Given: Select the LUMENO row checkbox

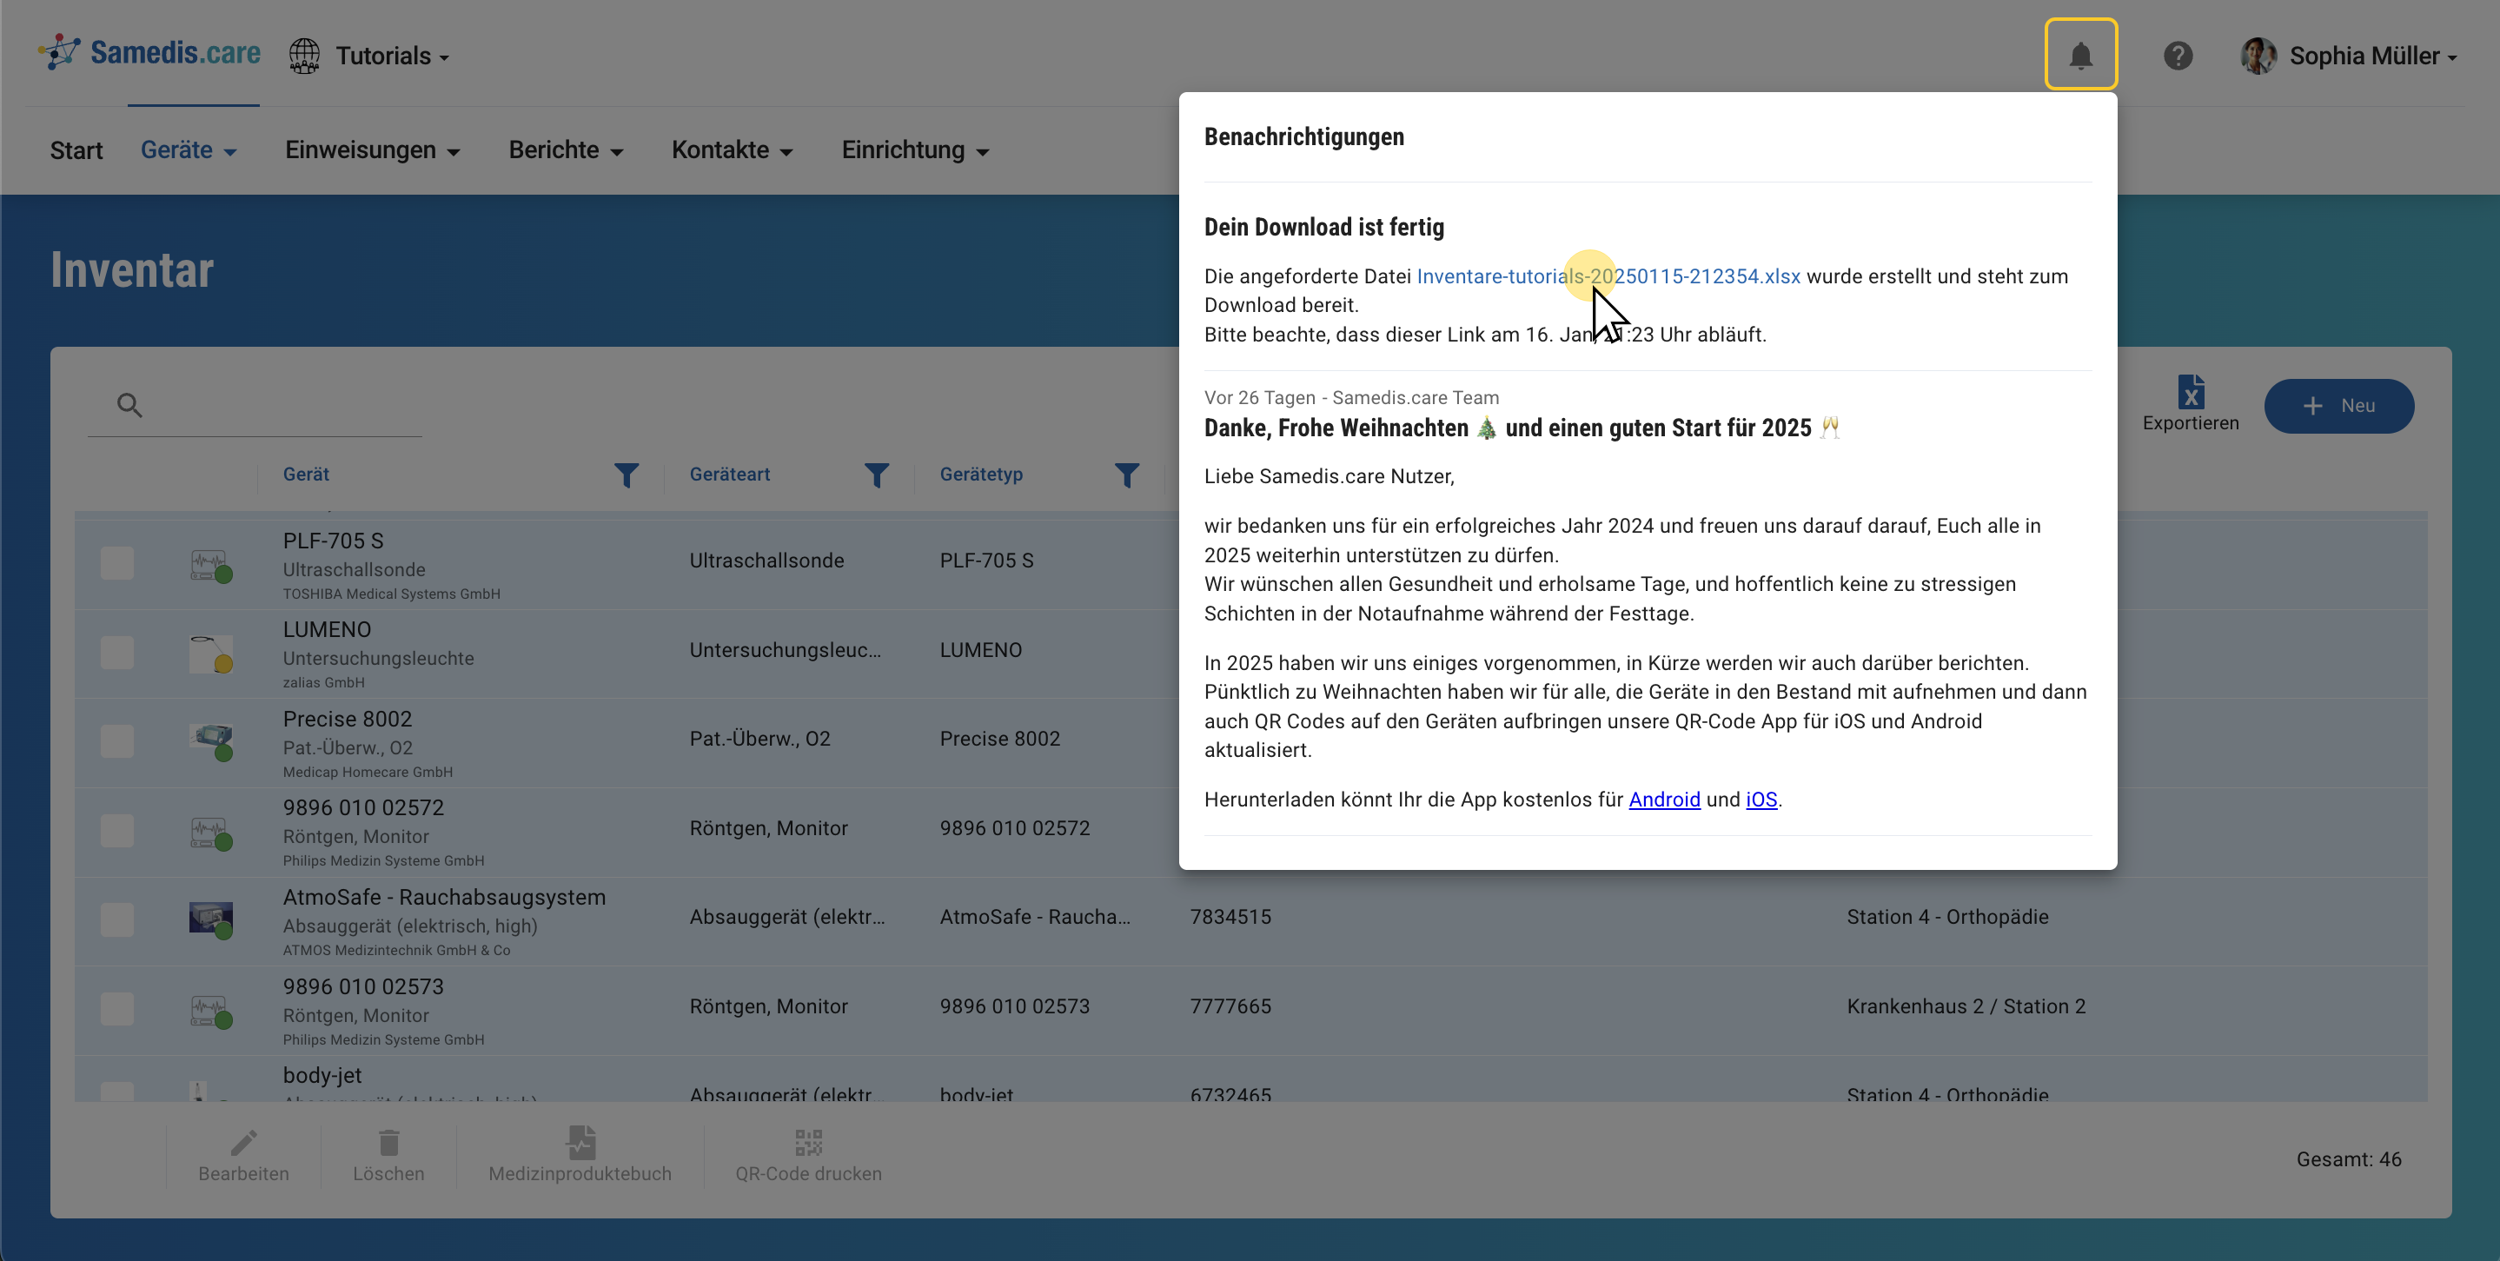Looking at the screenshot, I should (116, 653).
